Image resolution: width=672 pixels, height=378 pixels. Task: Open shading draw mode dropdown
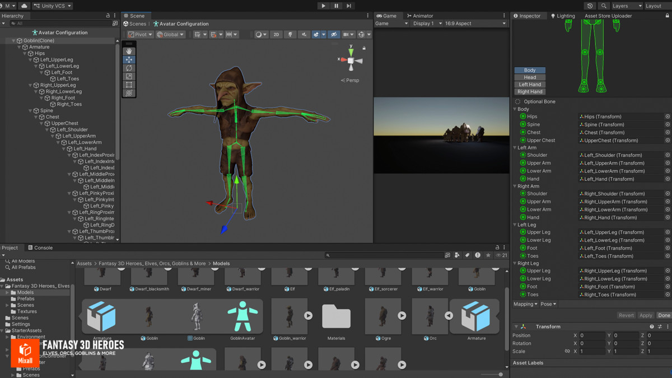coord(261,35)
